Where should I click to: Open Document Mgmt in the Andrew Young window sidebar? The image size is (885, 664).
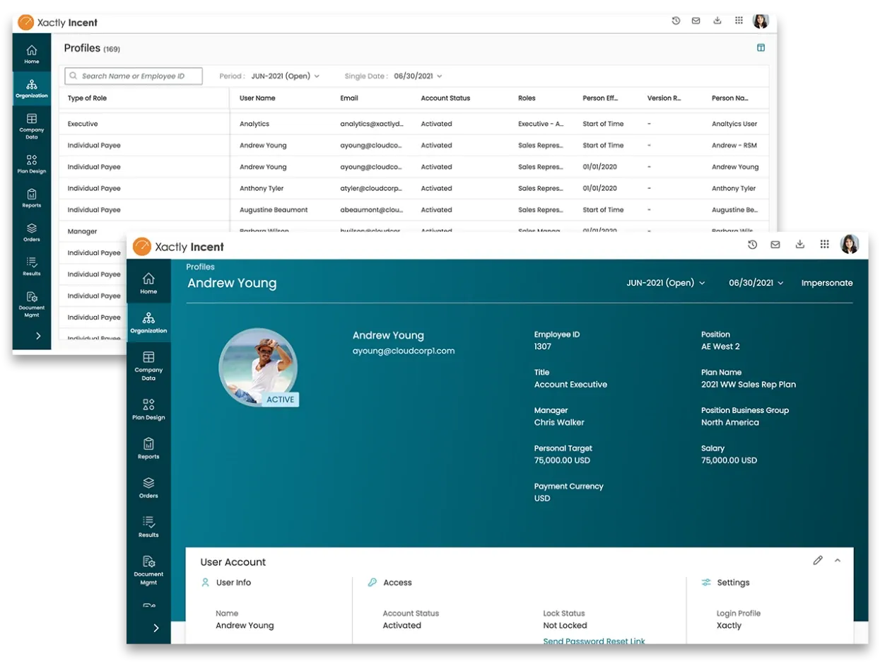pyautogui.click(x=148, y=570)
